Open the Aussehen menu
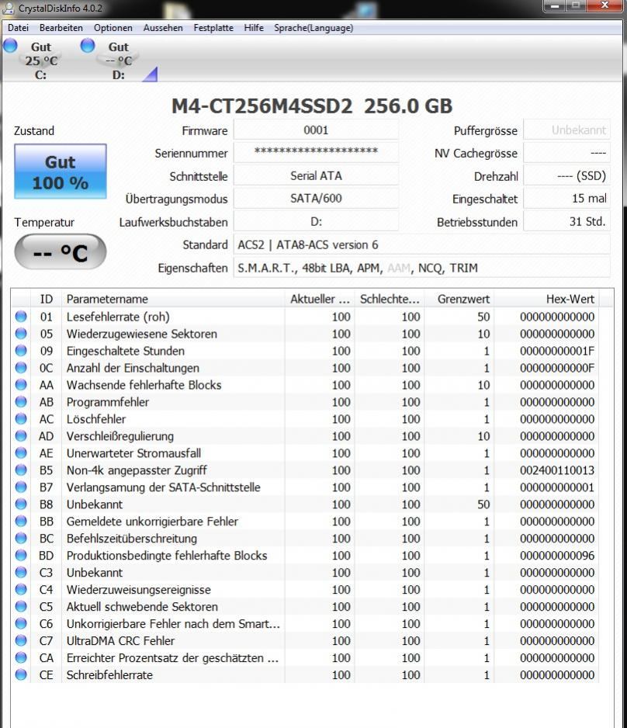Image resolution: width=627 pixels, height=728 pixels. click(x=163, y=28)
